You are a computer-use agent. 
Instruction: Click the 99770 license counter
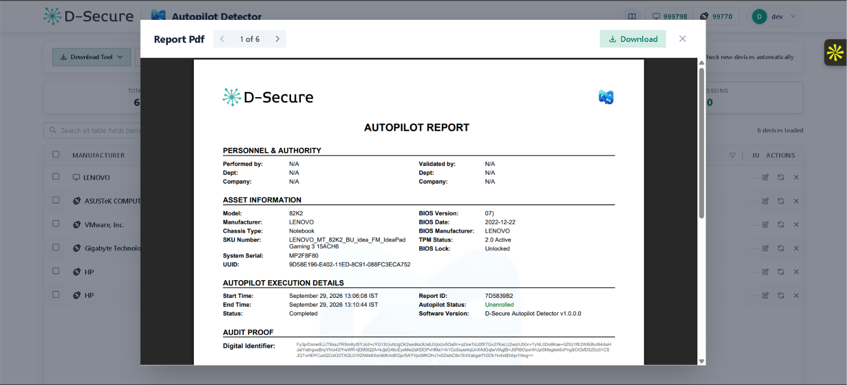coord(716,17)
